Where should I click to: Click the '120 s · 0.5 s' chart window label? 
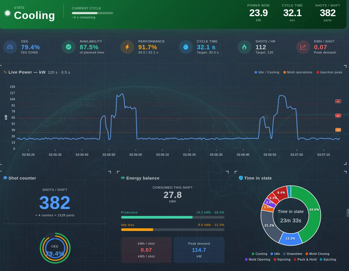click(x=59, y=72)
